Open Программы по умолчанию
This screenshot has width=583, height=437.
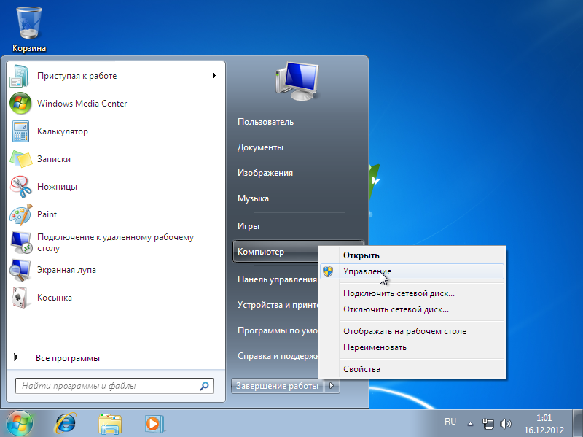278,330
